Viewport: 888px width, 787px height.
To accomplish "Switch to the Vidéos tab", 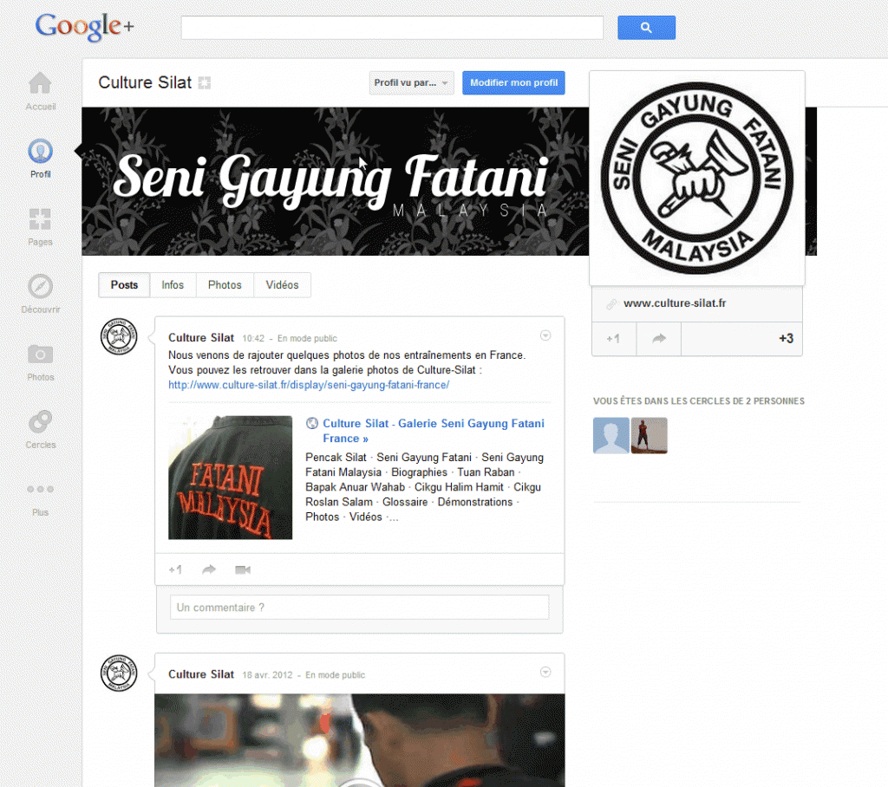I will click(x=282, y=285).
